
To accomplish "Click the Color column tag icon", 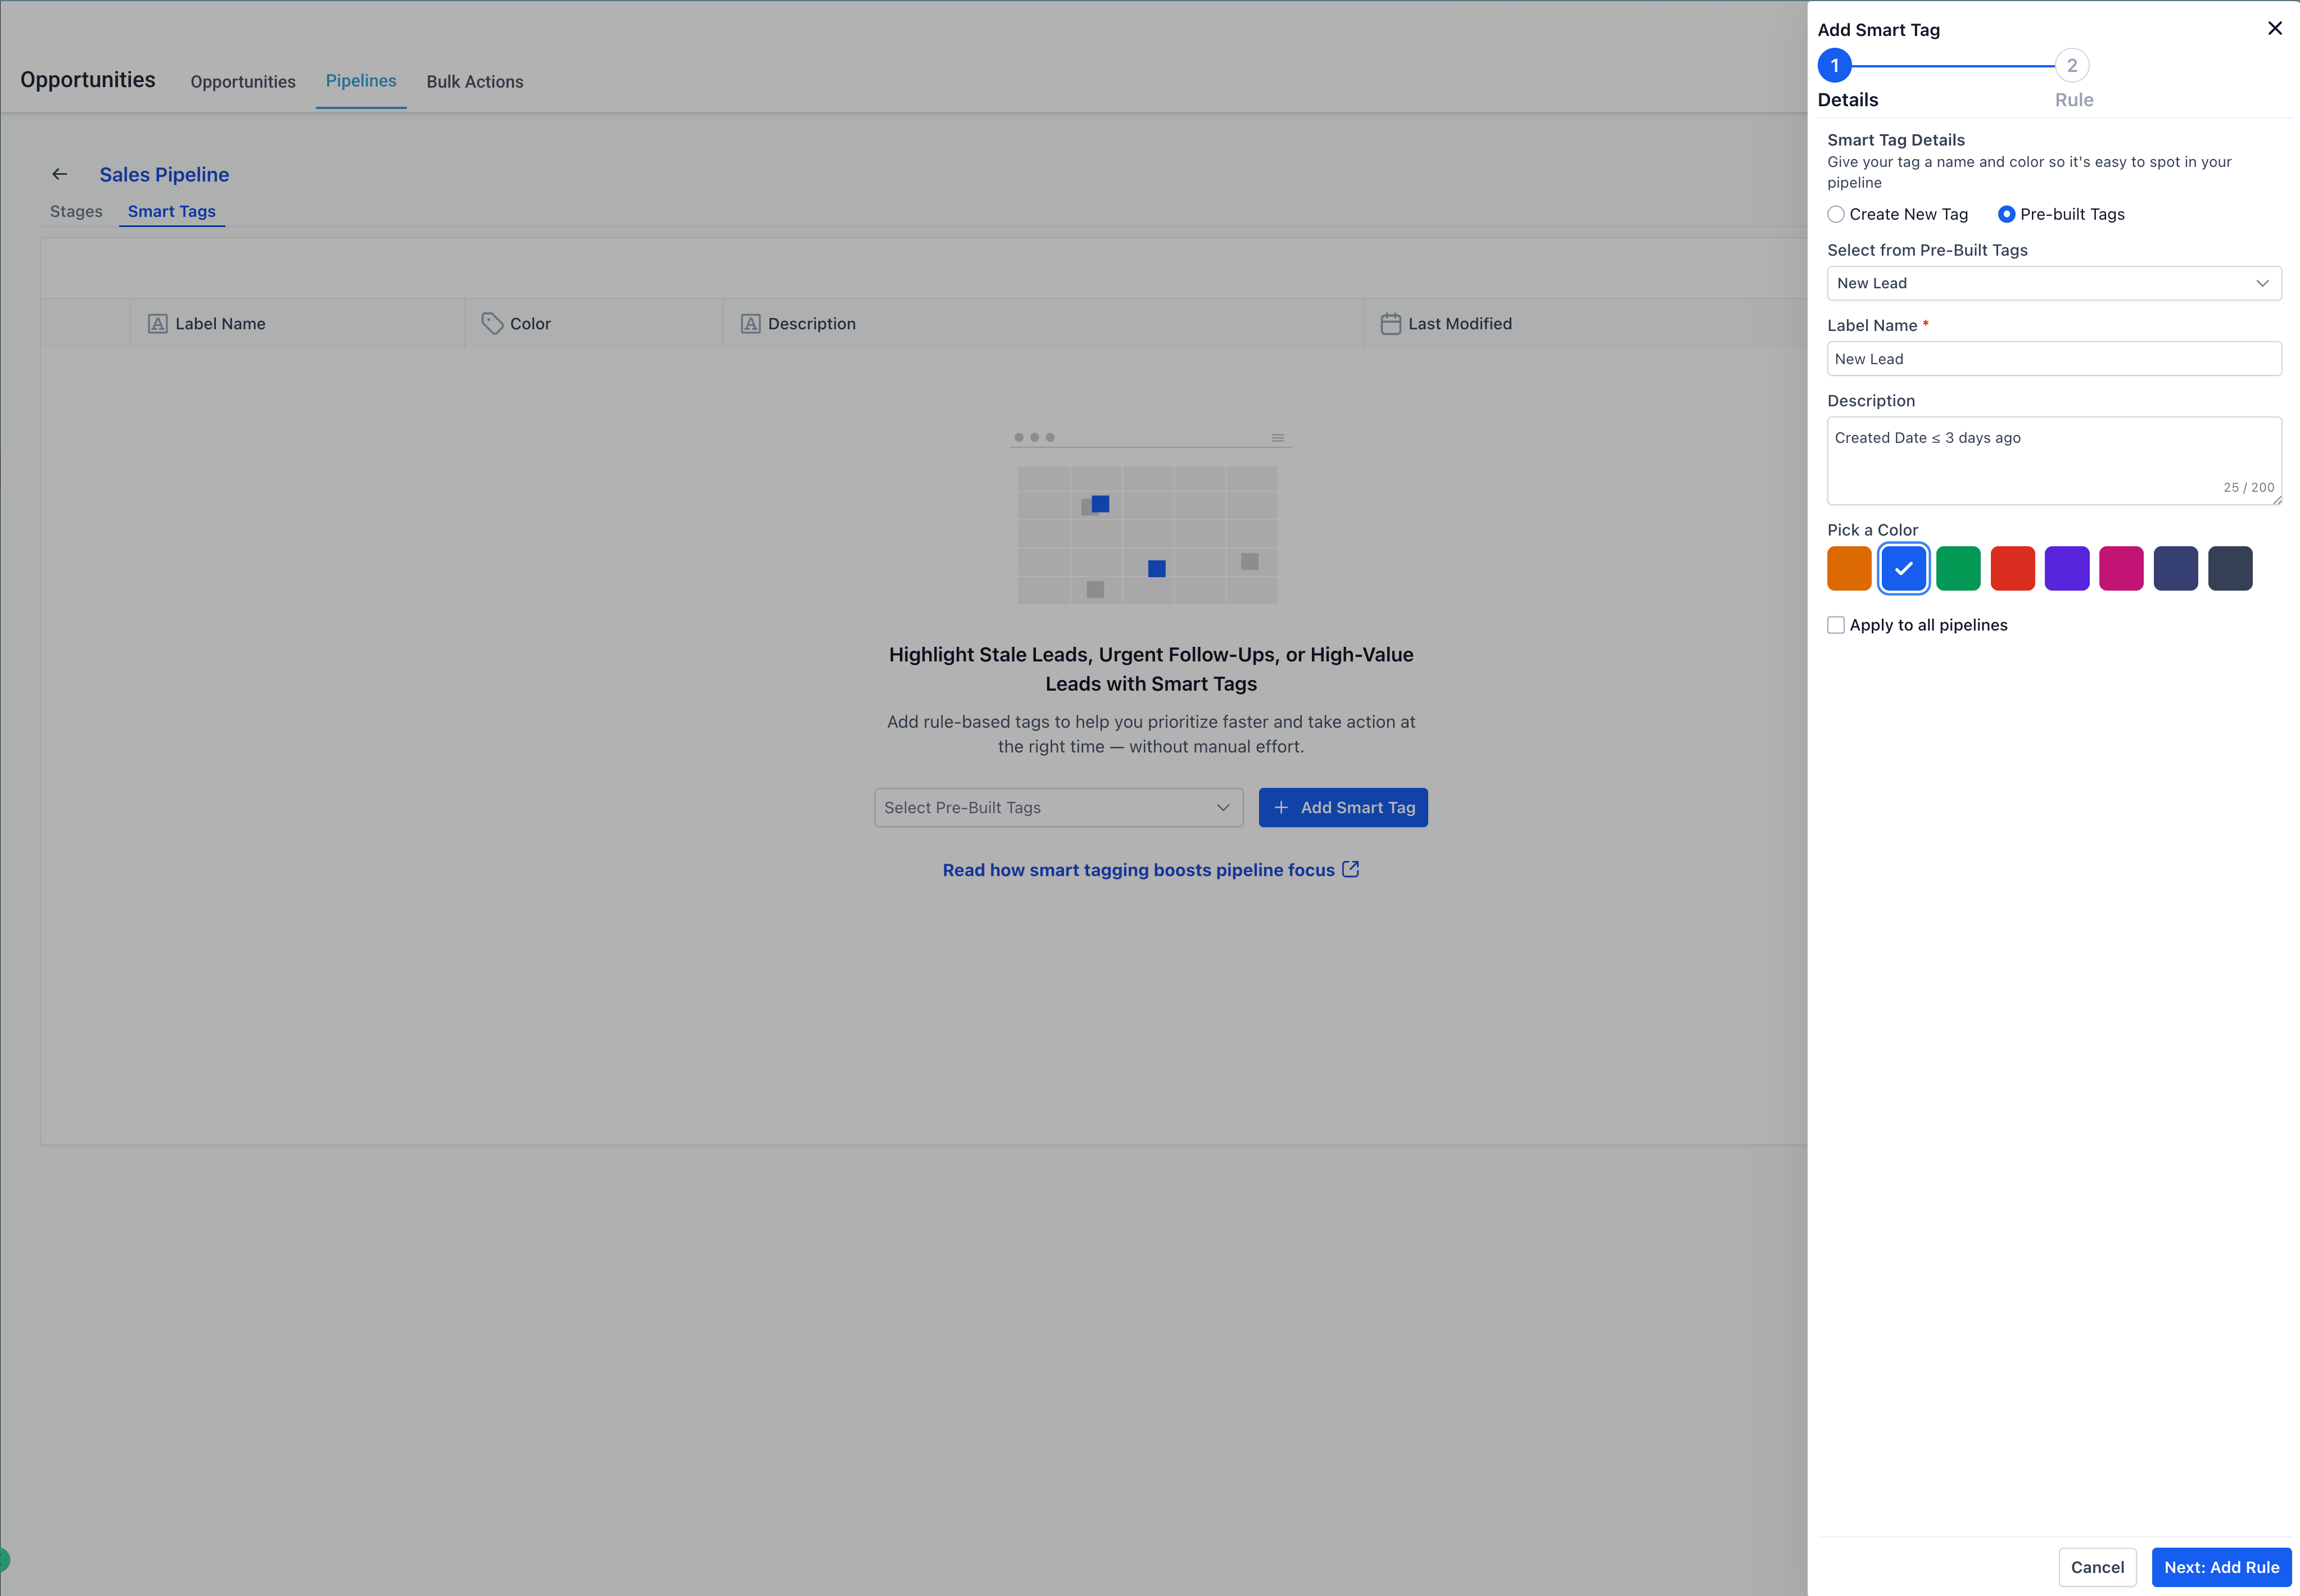I will click(x=492, y=324).
